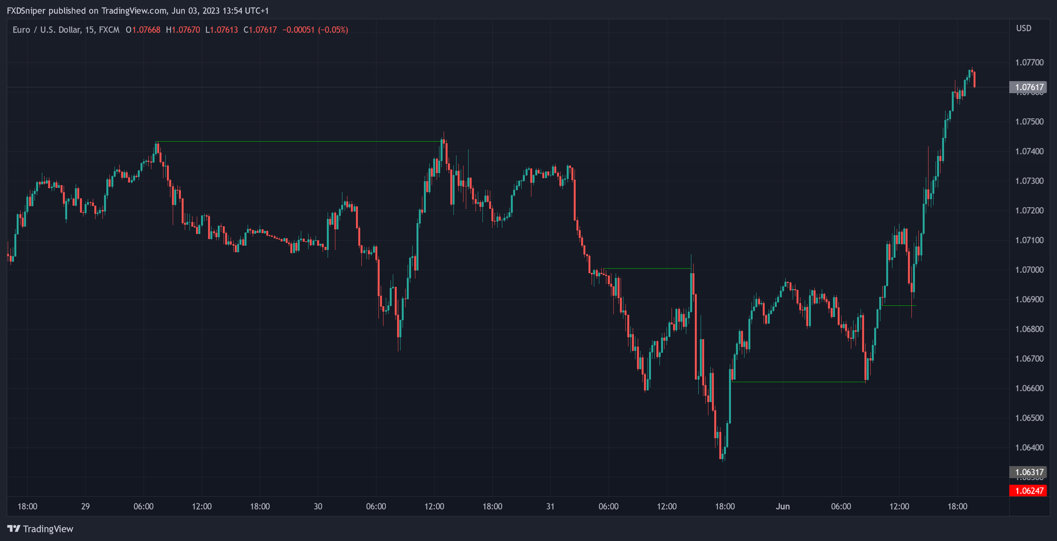1057x541 pixels.
Task: Click the close value C1.07617 in the legend
Action: (x=260, y=30)
